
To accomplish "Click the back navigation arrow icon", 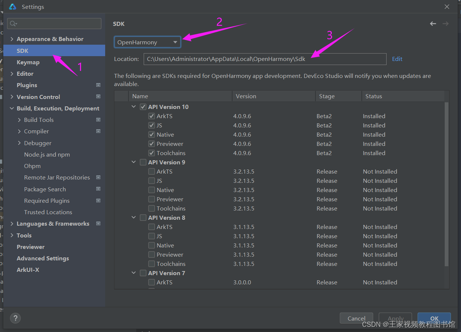I will [433, 24].
